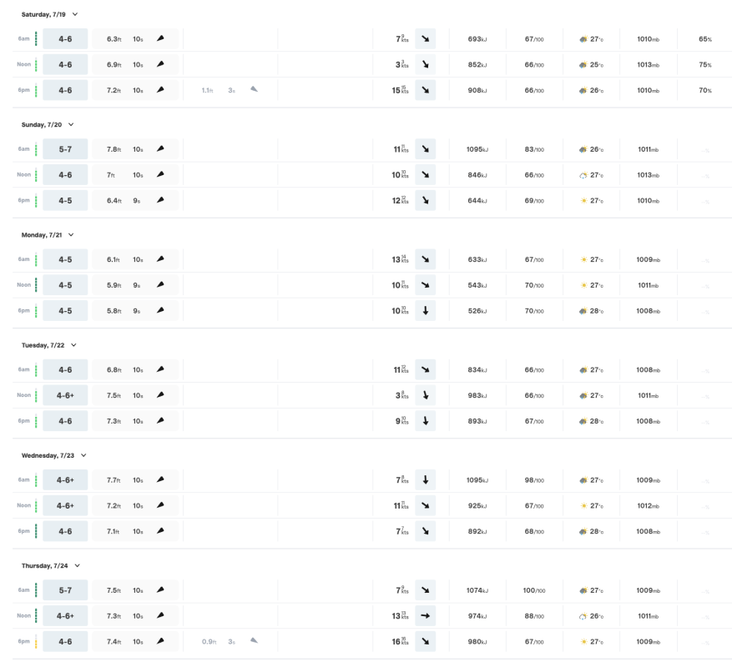Click the Thursday 6pm secondary swell direction icon
732x667 pixels.
254,640
